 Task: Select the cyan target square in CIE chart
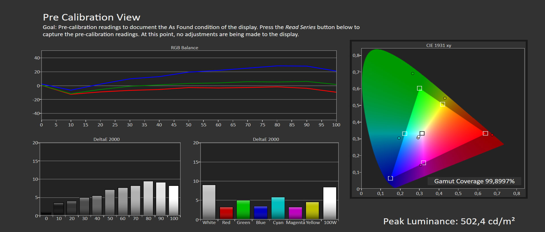click(405, 134)
